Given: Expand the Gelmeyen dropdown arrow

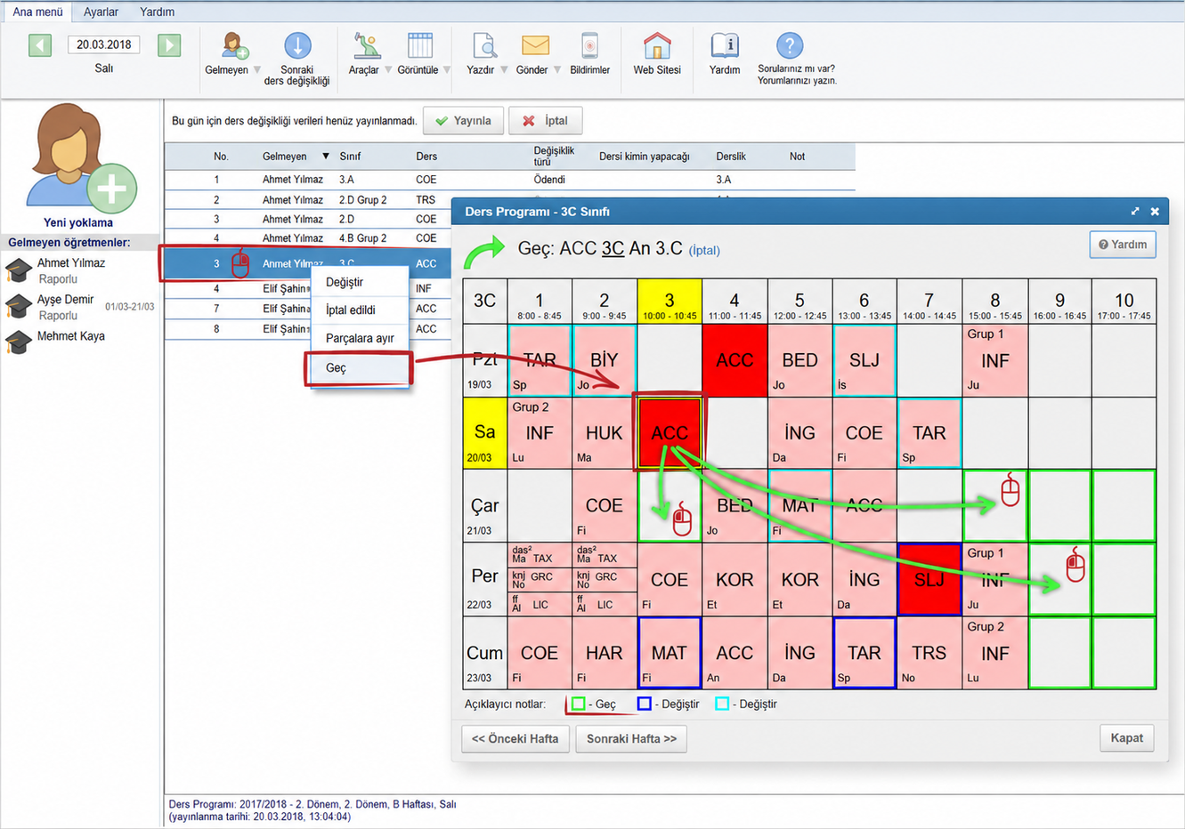Looking at the screenshot, I should 257,70.
